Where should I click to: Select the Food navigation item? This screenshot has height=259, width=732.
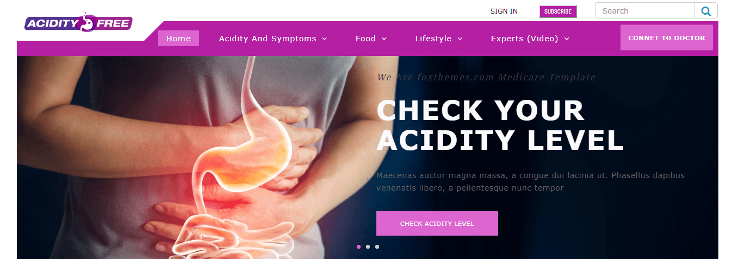pyautogui.click(x=365, y=39)
